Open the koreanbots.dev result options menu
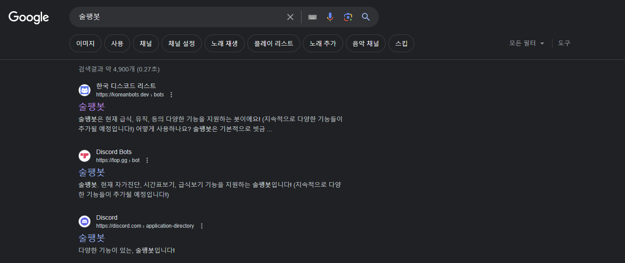 [x=171, y=95]
